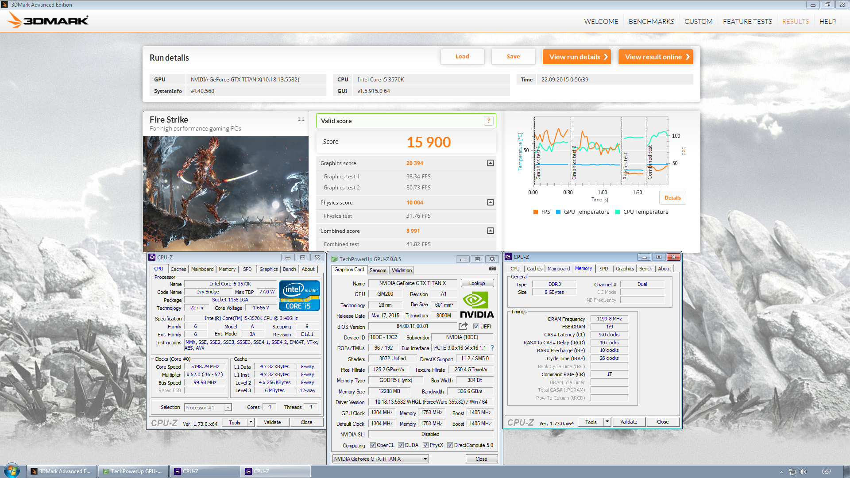Show hidden tray icons arrow

pos(781,472)
